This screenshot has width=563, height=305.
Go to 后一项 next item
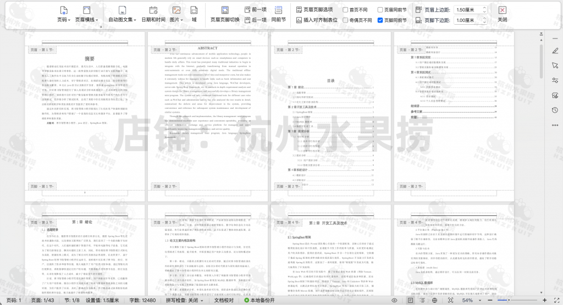click(x=255, y=20)
